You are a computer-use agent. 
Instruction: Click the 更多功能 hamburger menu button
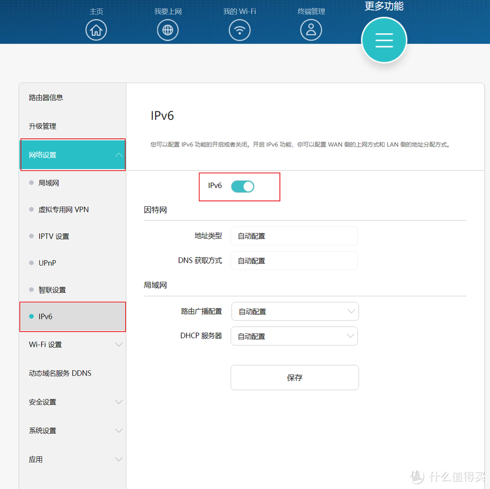(384, 40)
